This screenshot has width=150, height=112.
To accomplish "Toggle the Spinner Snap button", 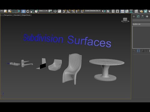I will 77,11.
